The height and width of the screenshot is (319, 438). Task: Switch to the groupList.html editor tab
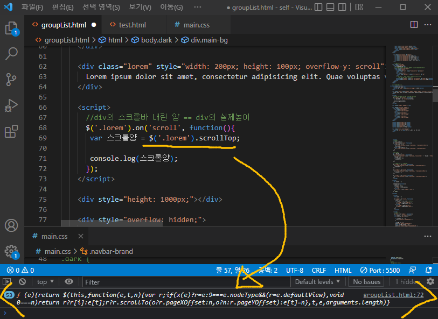click(63, 25)
